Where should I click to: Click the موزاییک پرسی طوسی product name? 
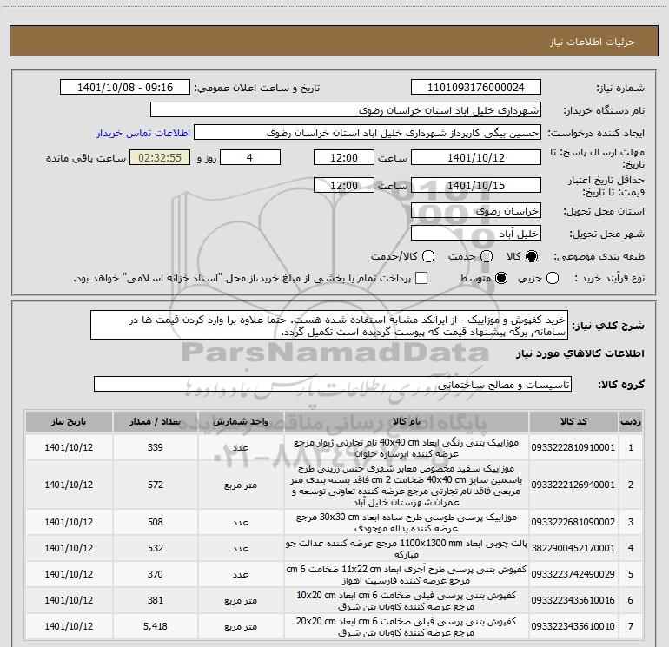pos(407,523)
